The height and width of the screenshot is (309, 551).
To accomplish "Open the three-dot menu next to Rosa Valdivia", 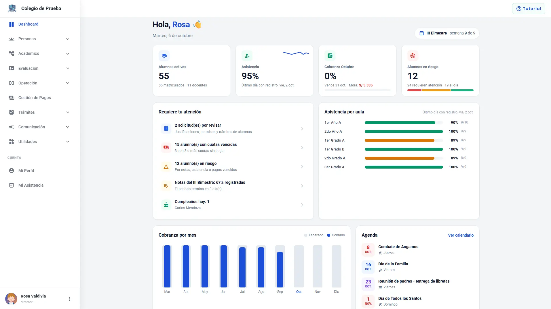I will point(69,299).
